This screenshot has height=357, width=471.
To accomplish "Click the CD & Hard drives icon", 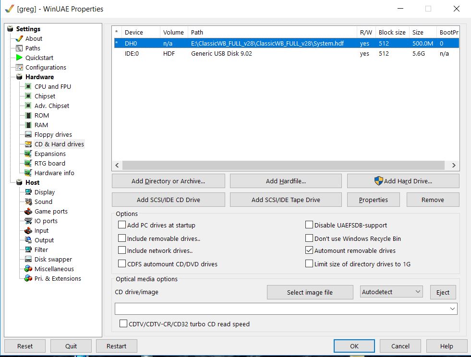I will click(28, 144).
